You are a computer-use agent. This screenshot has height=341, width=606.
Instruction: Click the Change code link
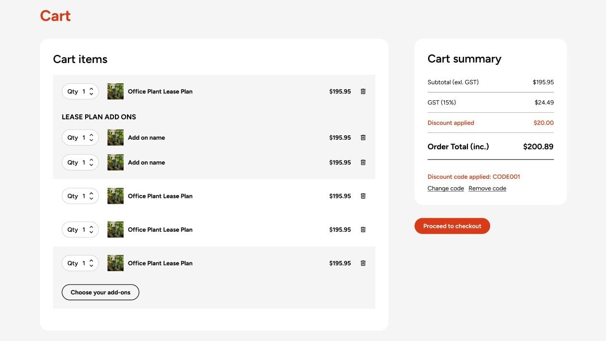pos(445,188)
